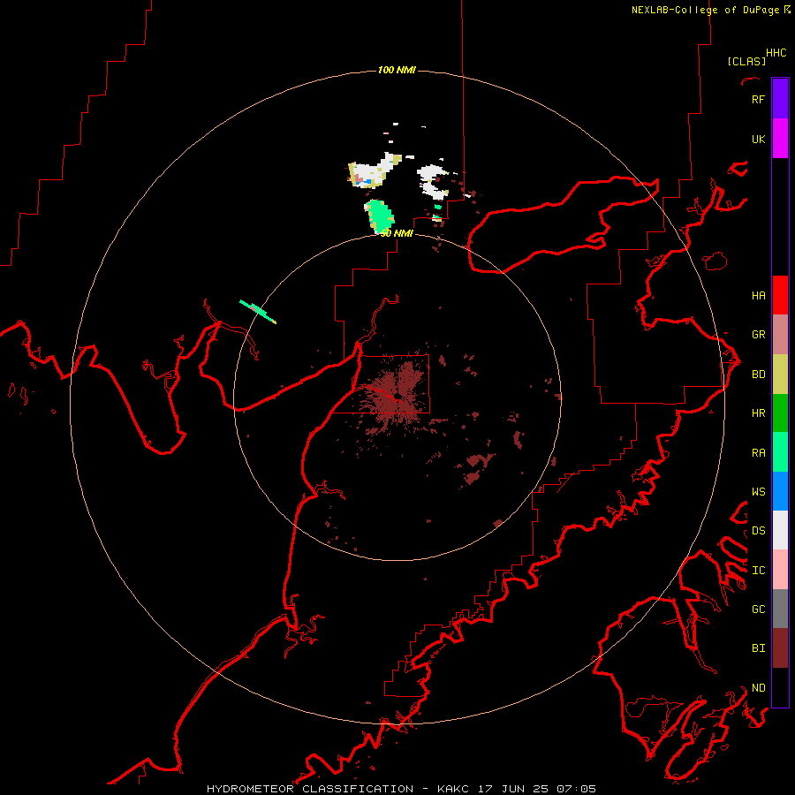Click the BI legend label
Screen dimensions: 795x795
pos(758,647)
